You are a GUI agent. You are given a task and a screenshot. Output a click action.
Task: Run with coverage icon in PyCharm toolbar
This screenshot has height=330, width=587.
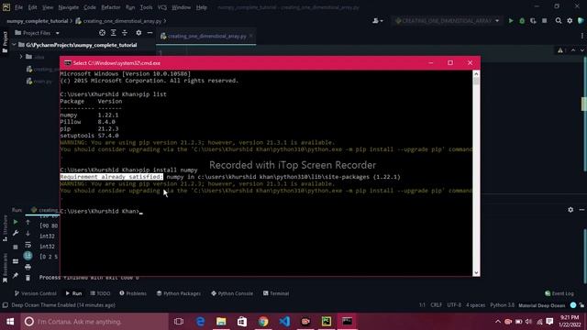click(533, 21)
